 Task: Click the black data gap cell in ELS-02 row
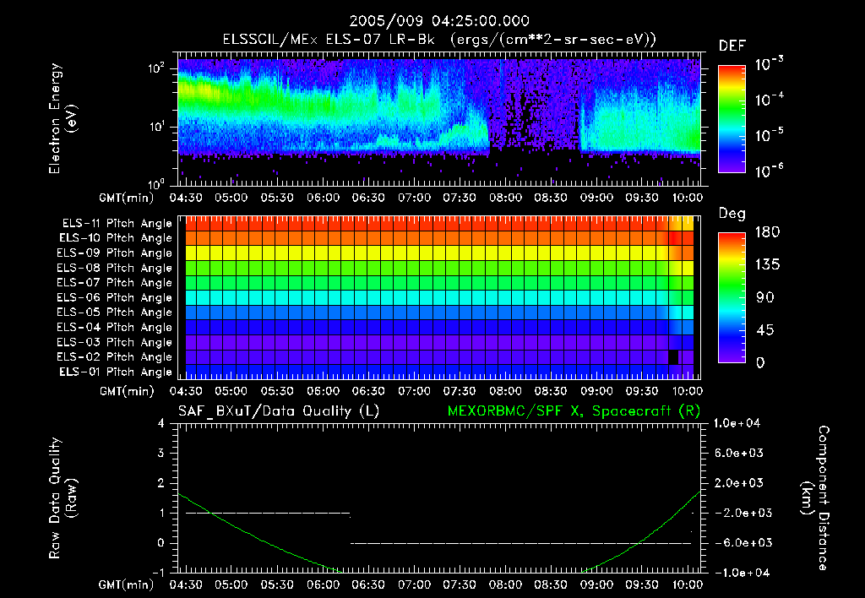[x=673, y=357]
